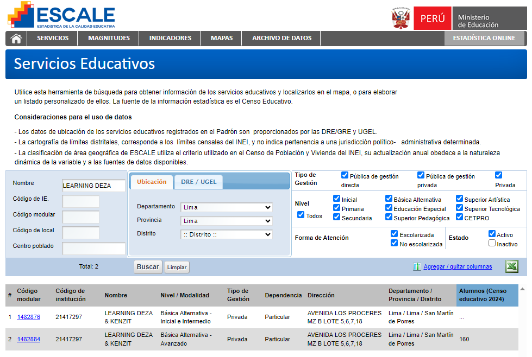Click the columns icon beside Agregar / quitar columnas
This screenshot has width=532, height=357.
[x=417, y=266]
